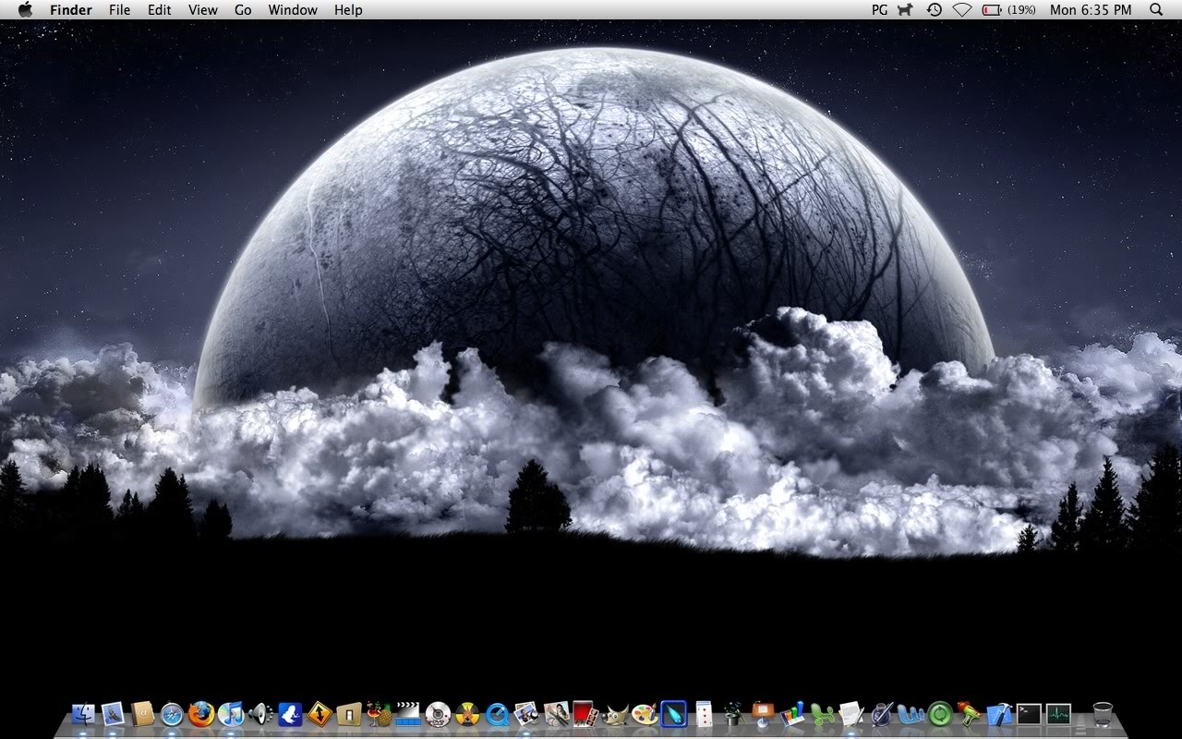Launch Safari compass icon
This screenshot has height=739, width=1182.
click(x=172, y=713)
